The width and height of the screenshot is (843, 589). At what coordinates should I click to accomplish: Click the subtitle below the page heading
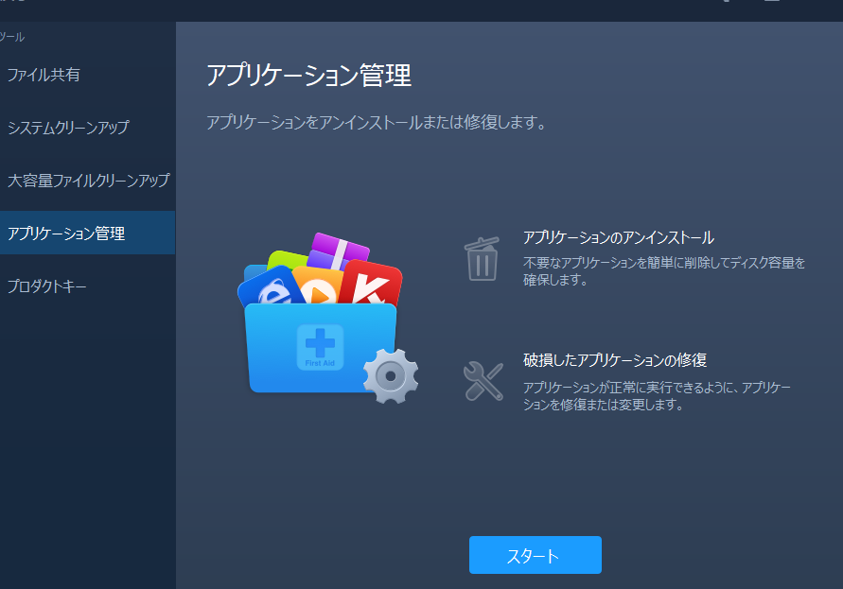click(x=376, y=123)
